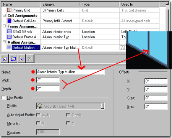Select Default Frame A... row name

click(x=26, y=37)
